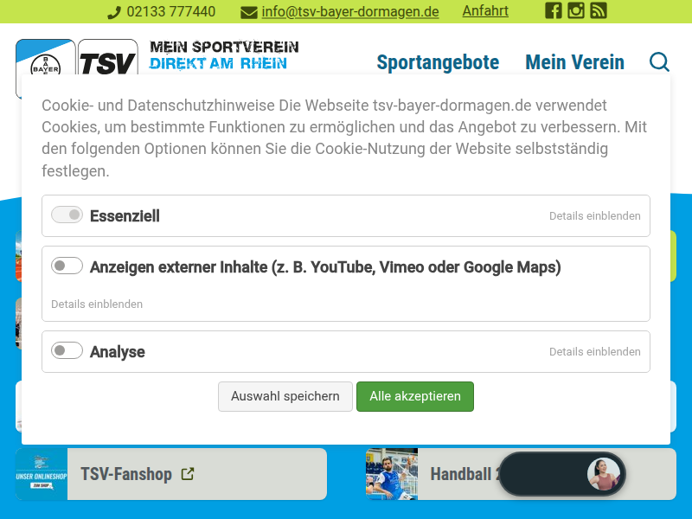This screenshot has height=519, width=692.
Task: Click the Auswahl speichern button
Action: tap(285, 396)
